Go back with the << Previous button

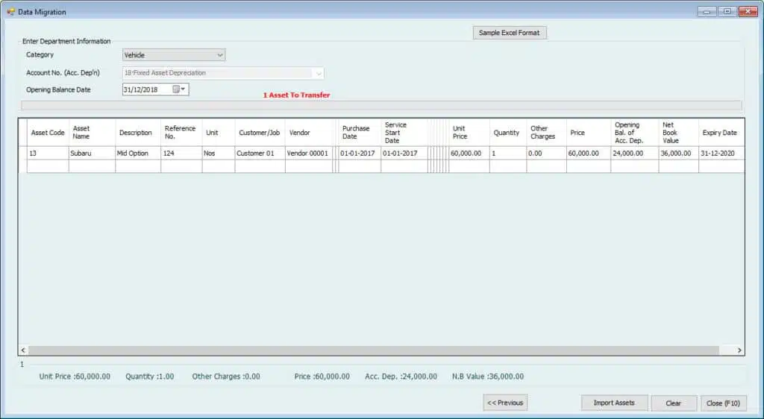tap(505, 403)
